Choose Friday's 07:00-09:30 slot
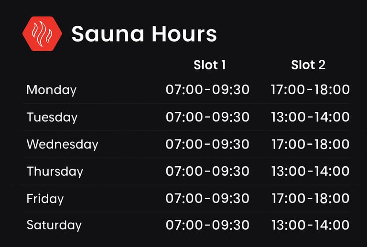The height and width of the screenshot is (247, 367). (207, 198)
